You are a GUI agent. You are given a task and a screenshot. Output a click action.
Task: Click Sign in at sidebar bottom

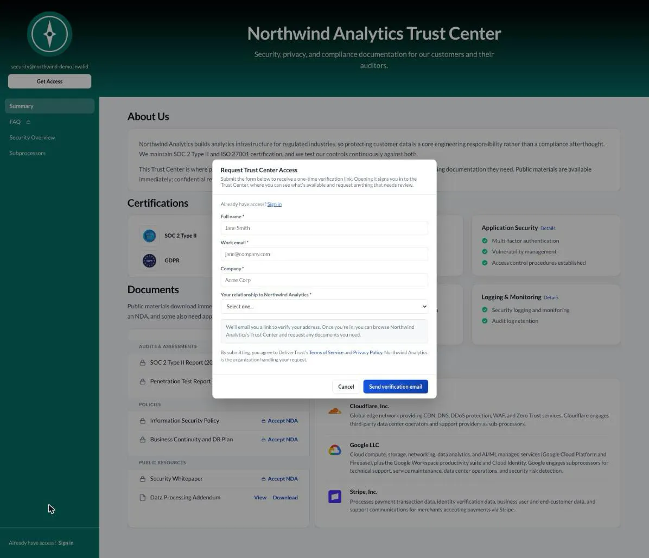click(x=66, y=543)
